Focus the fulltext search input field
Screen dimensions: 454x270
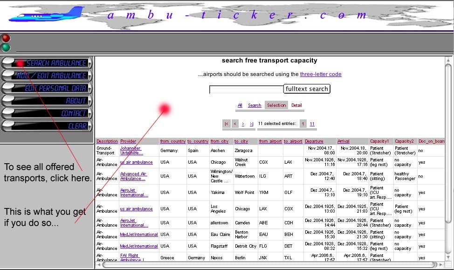(246, 89)
